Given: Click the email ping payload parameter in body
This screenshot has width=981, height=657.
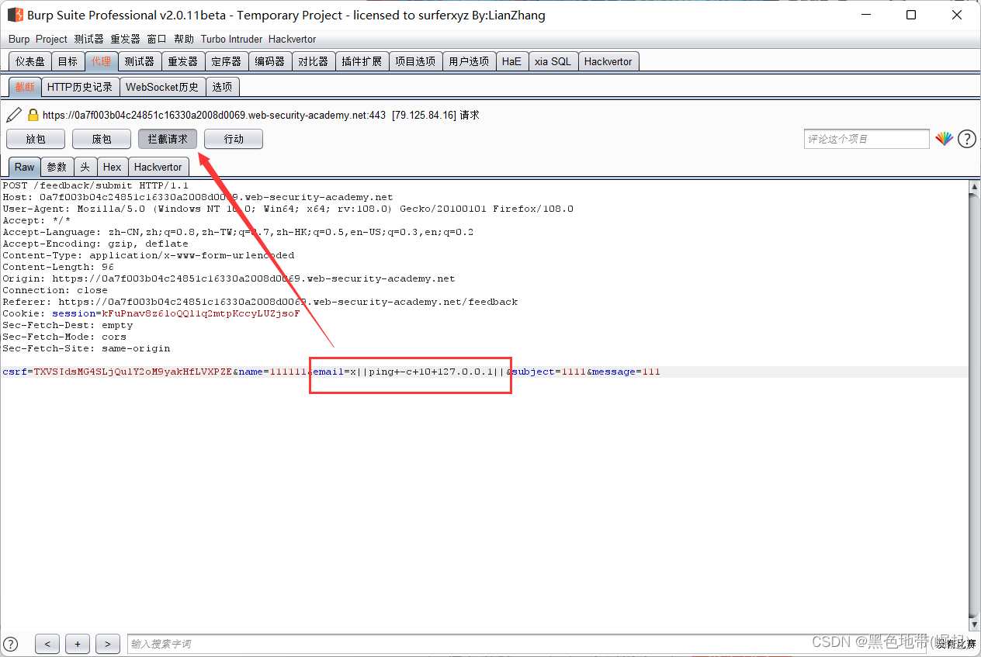Looking at the screenshot, I should pos(410,372).
